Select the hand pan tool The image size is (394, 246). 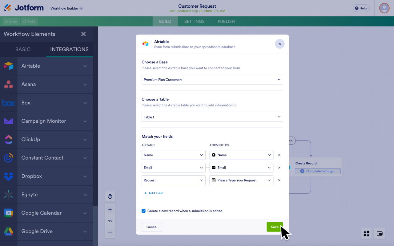pyautogui.click(x=110, y=196)
